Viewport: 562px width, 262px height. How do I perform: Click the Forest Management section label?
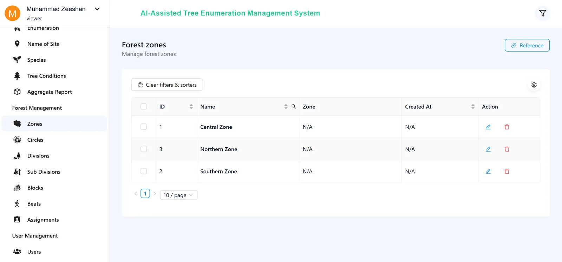point(37,108)
